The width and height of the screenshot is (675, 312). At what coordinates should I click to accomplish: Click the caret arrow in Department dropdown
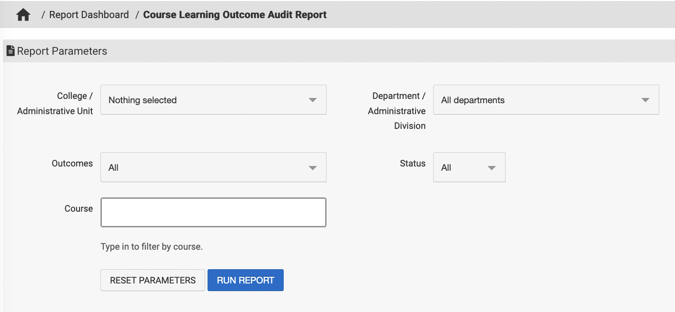point(645,100)
